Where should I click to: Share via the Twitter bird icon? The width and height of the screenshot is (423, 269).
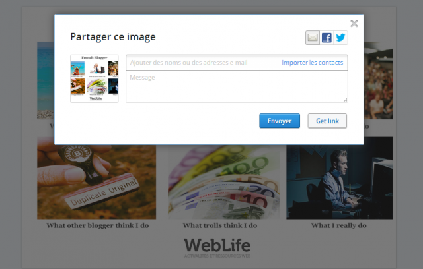[341, 38]
